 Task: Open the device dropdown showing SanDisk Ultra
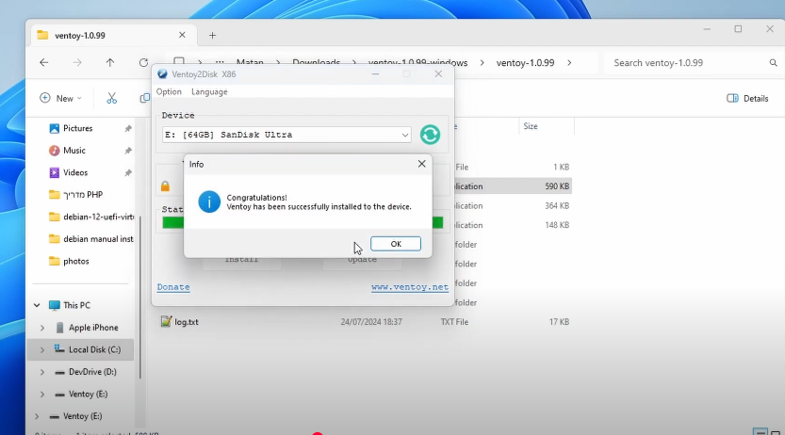[286, 135]
